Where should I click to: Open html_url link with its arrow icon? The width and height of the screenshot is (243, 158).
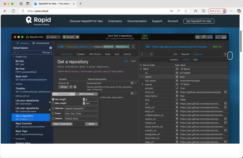(226, 92)
